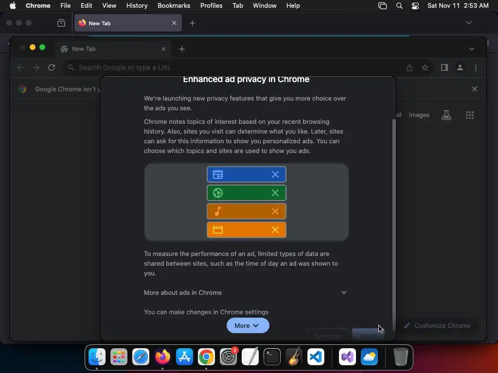Open Visual Studio Code from the Dock

click(x=316, y=357)
